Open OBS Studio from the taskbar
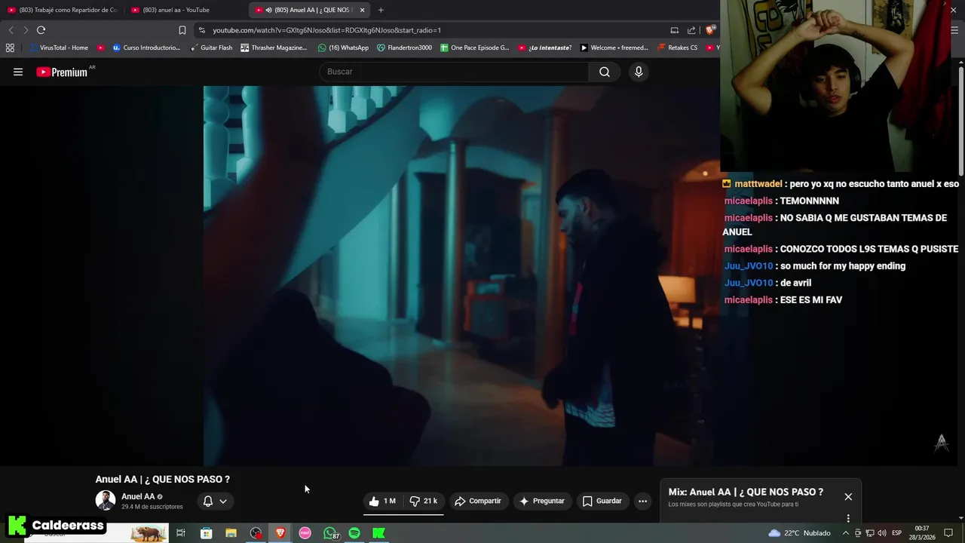 click(x=256, y=533)
